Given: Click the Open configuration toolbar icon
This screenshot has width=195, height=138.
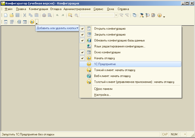Looking at the screenshot, I should [6, 22].
